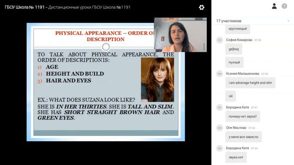Image resolution: width=294 pixels, height=165 pixels.
Task: Click slide text 'EX.: WHAT DOES SUZANA LOOK LIKE?'
Action: 86,100
